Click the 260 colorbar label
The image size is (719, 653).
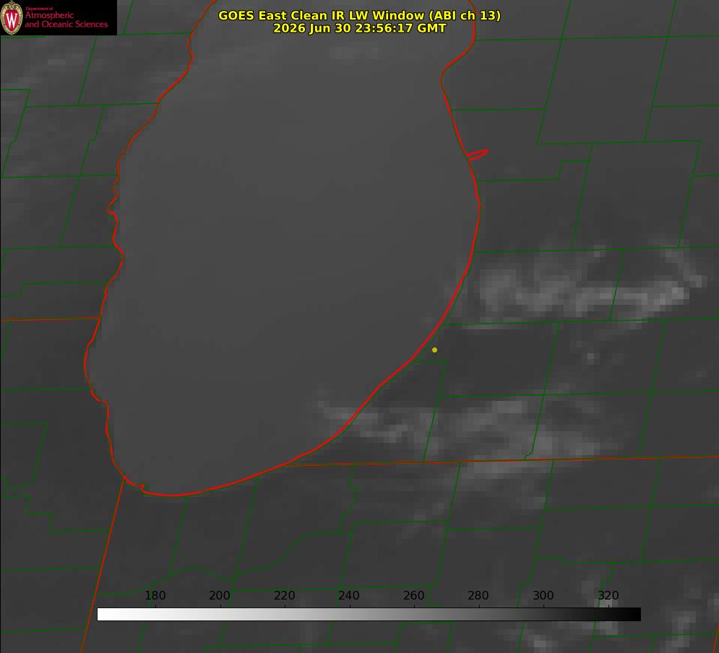pos(413,595)
